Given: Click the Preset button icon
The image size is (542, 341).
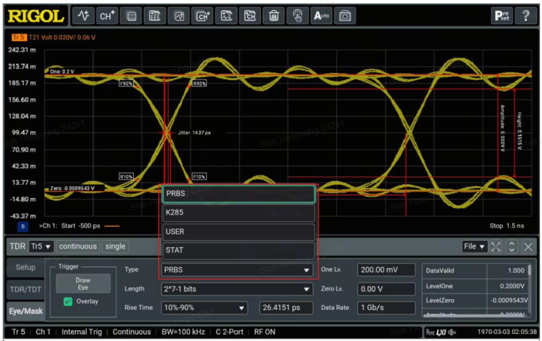Looking at the screenshot, I should tap(502, 16).
